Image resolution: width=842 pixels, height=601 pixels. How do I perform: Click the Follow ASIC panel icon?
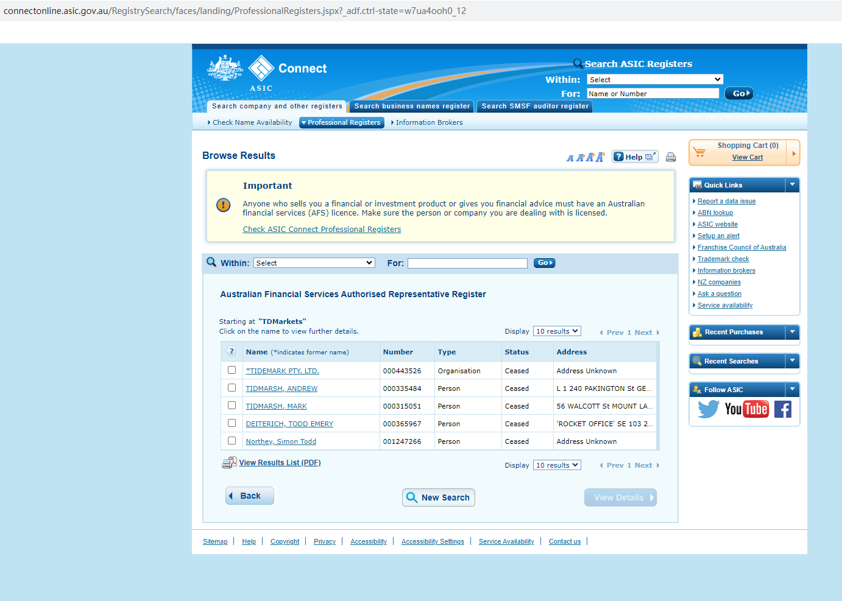pyautogui.click(x=698, y=390)
